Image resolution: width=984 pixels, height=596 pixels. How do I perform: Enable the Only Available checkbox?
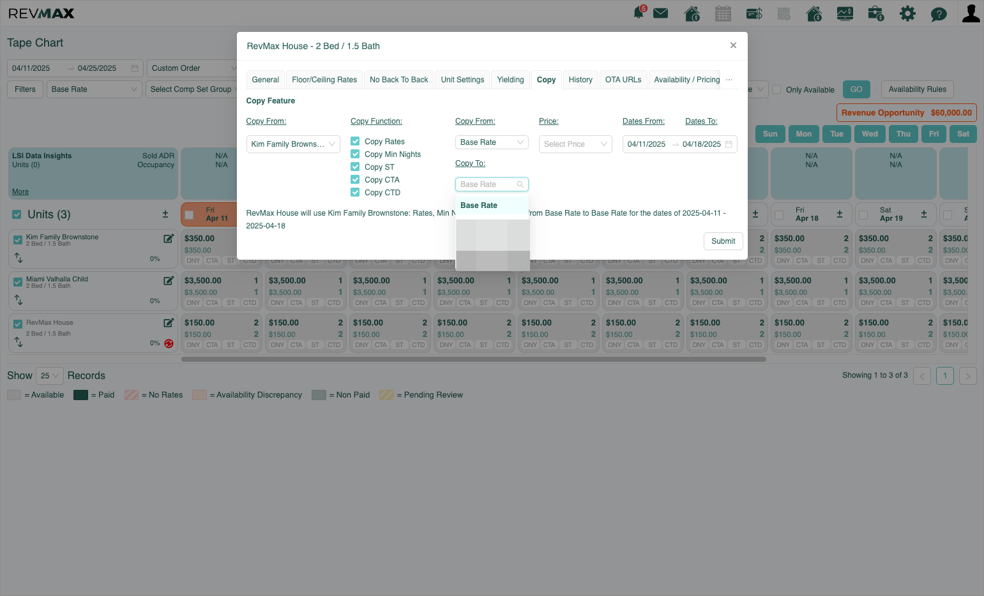(776, 89)
